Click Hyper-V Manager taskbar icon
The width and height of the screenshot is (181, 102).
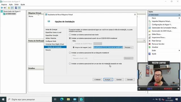coord(81,99)
